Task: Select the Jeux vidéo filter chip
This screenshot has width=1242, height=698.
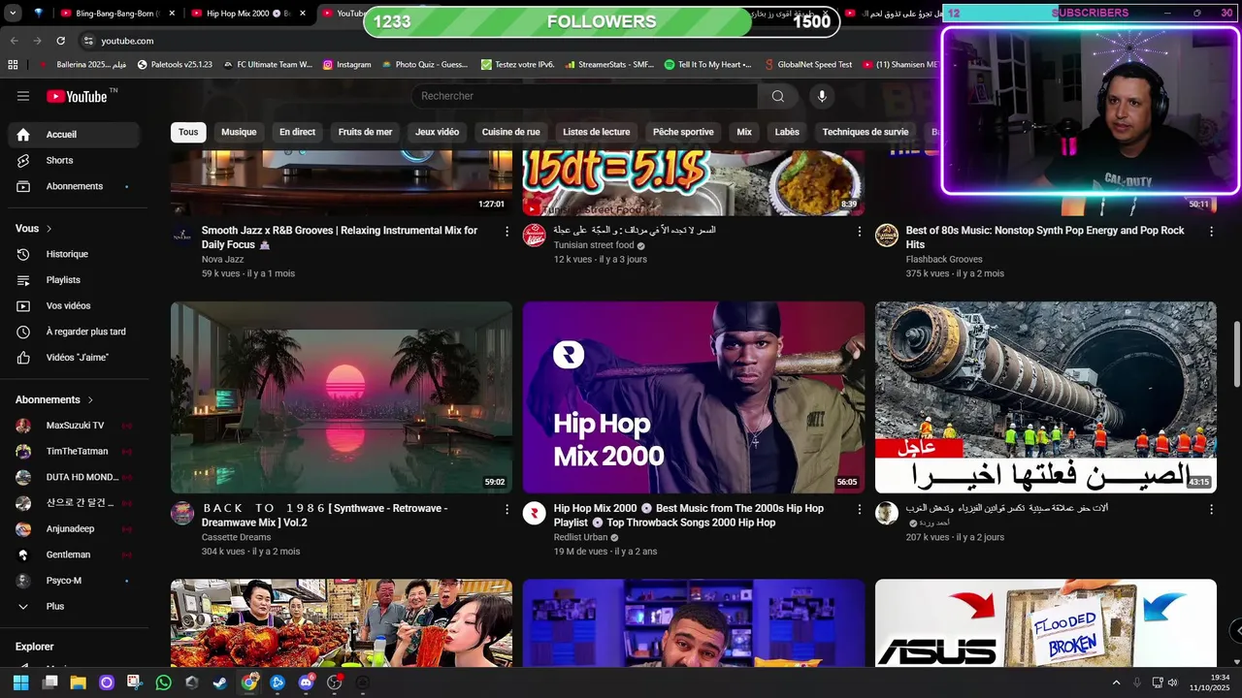Action: pyautogui.click(x=437, y=132)
